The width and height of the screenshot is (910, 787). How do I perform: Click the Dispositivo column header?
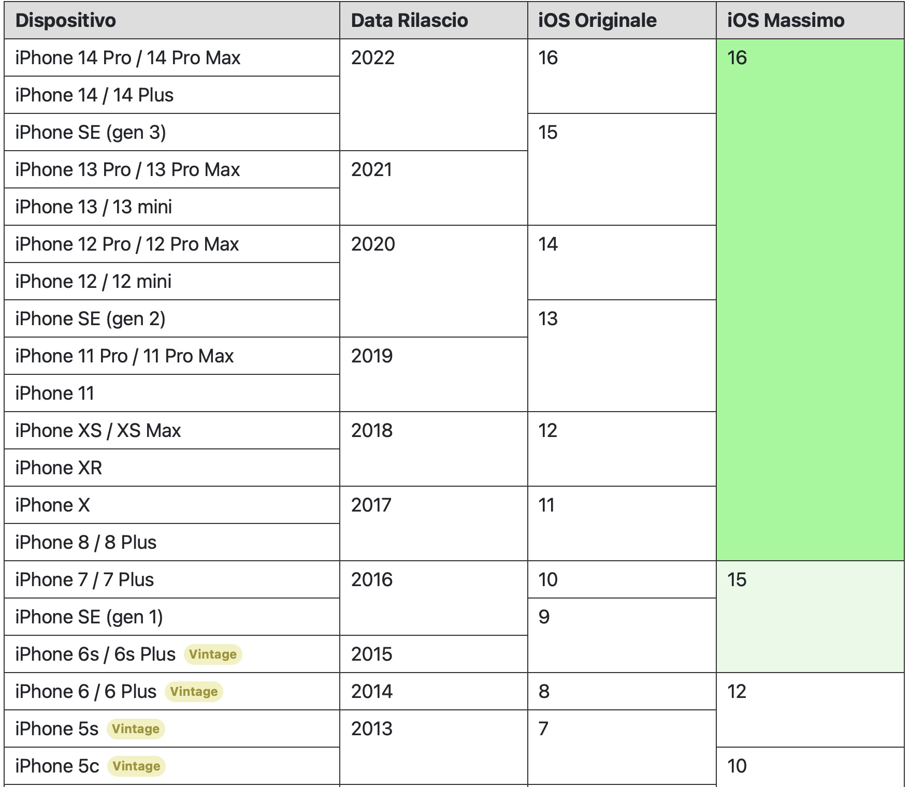tap(66, 21)
